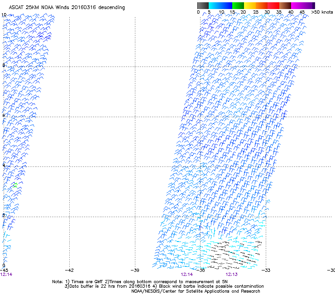Click the latitude label 4
335x294 pixels.
click(x=4, y=165)
